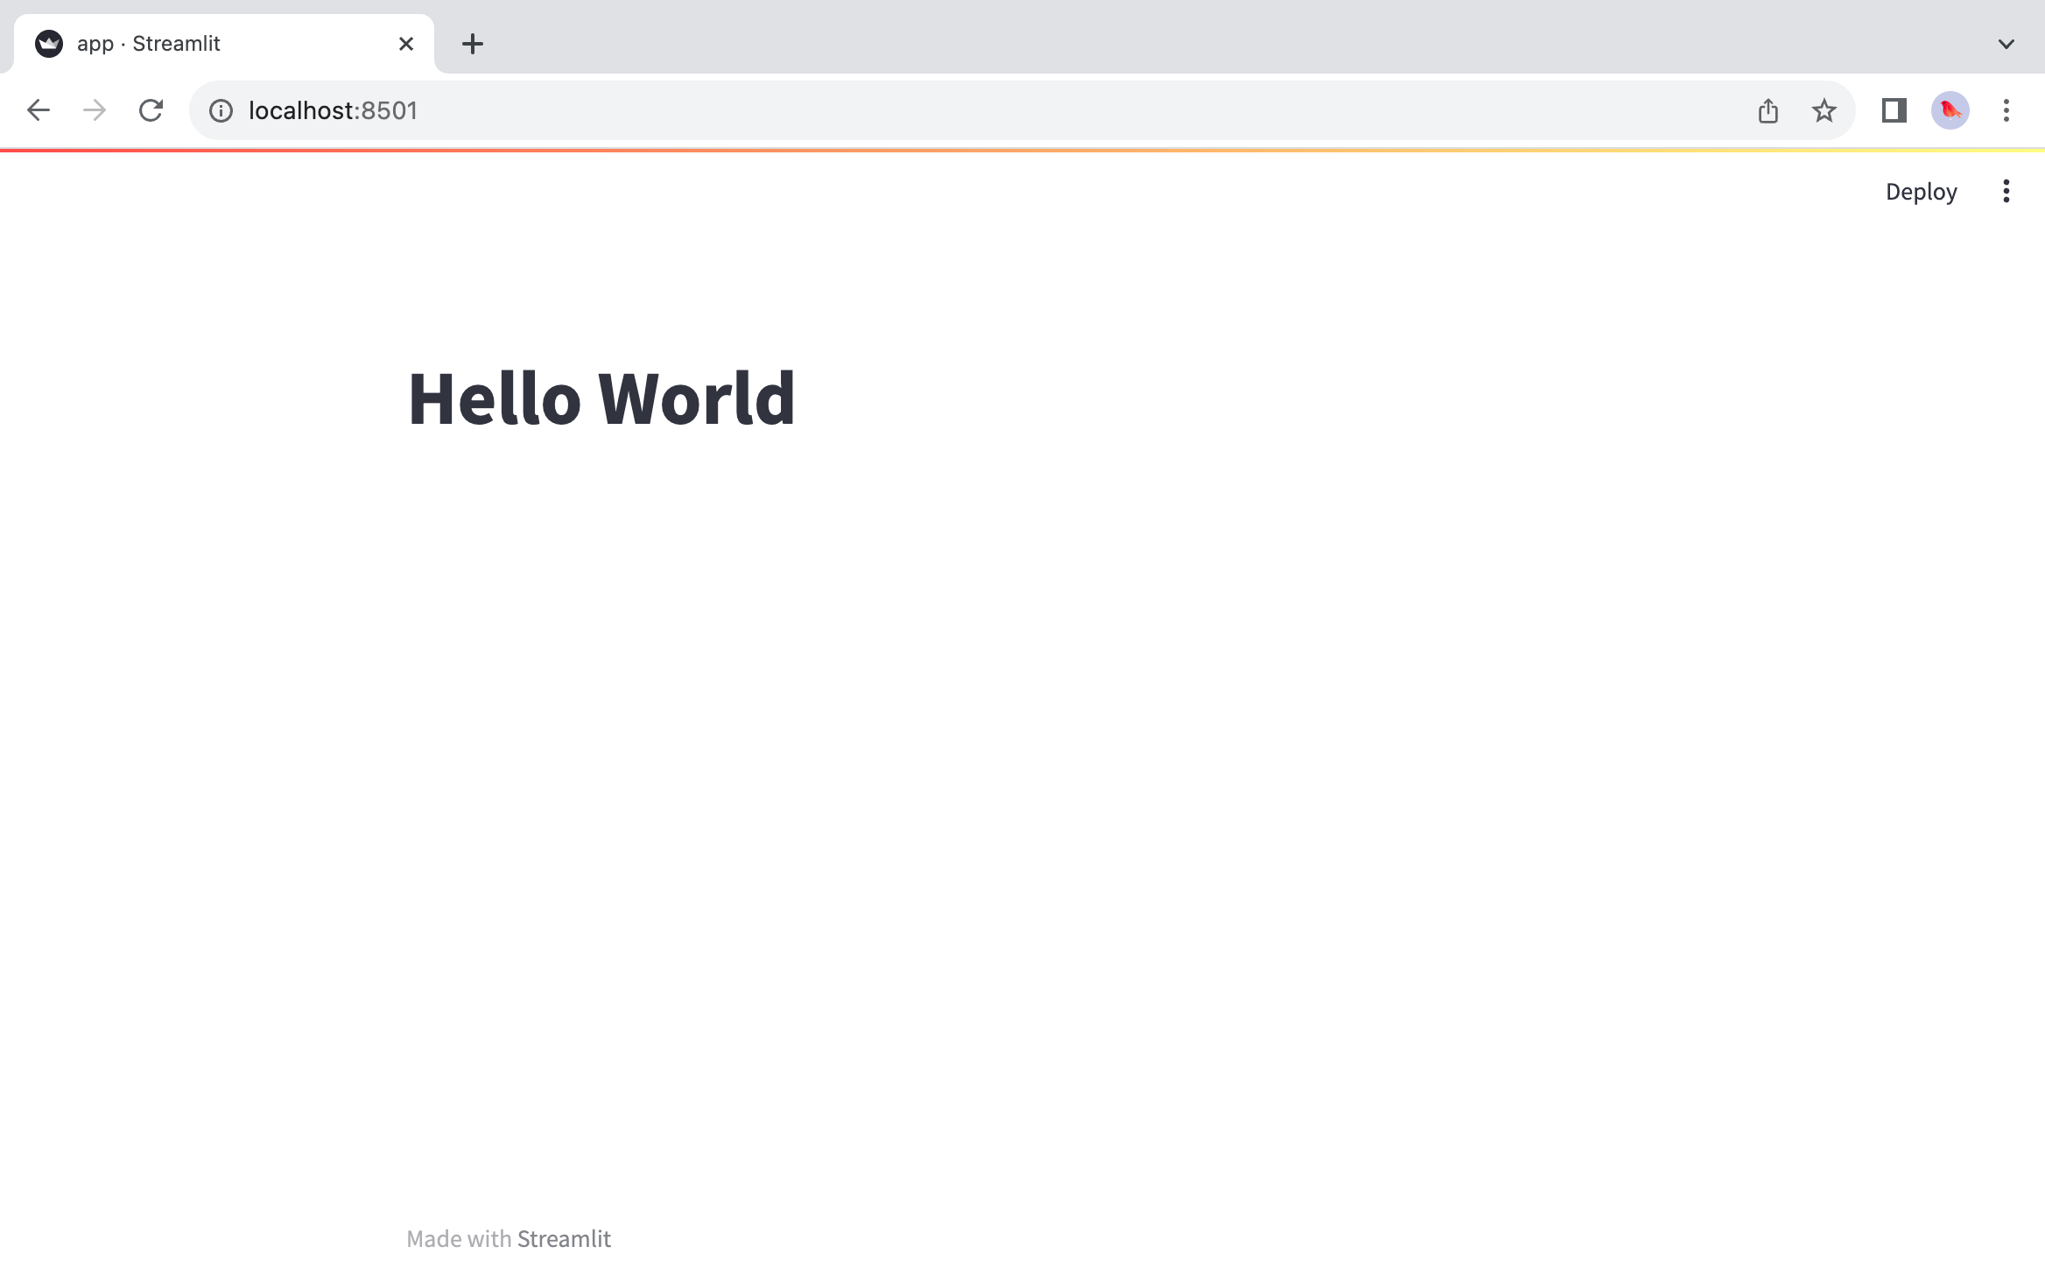Follow the Streamlit link in the footer
The height and width of the screenshot is (1275, 2045).
563,1238
